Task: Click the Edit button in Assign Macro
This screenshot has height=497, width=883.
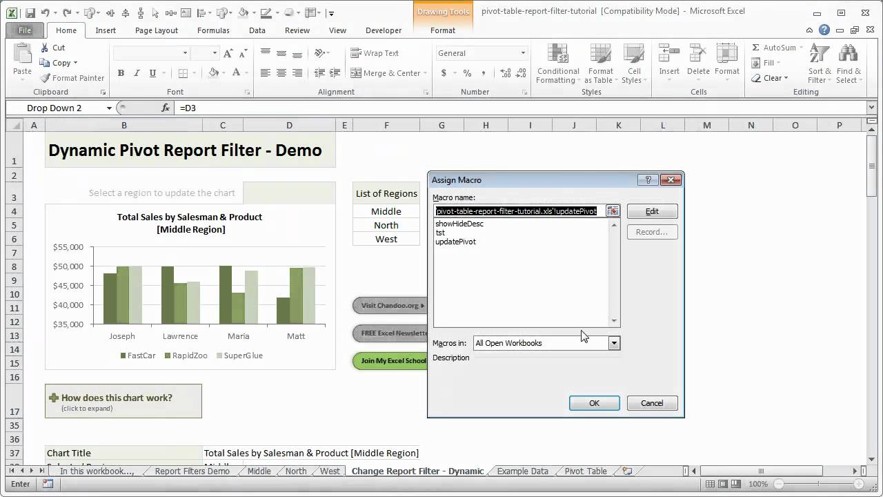Action: [652, 211]
